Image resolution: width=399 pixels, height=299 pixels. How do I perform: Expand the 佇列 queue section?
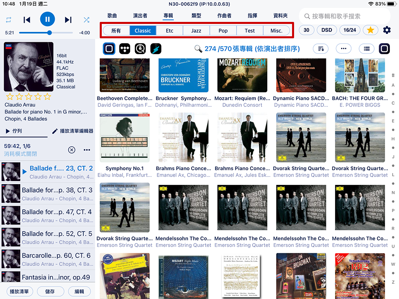click(14, 131)
